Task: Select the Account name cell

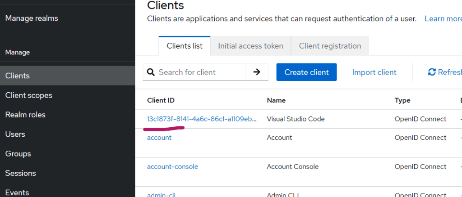Action: click(279, 137)
